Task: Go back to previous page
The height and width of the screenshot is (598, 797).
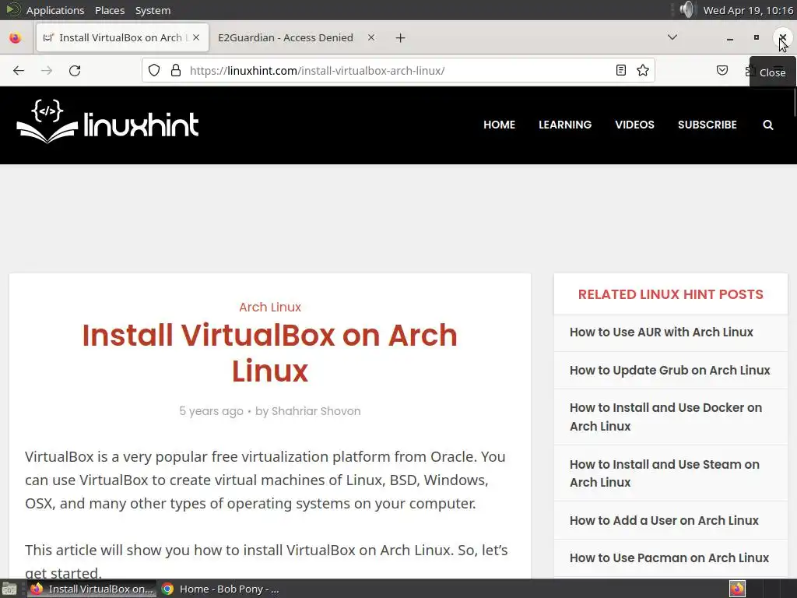Action: coord(19,71)
